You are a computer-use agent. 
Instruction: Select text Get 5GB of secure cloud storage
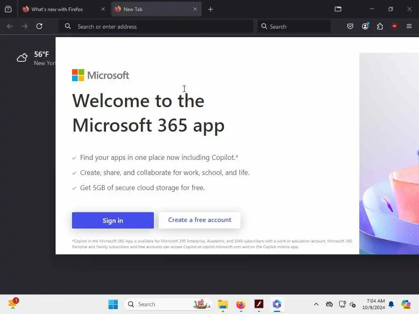tap(142, 188)
